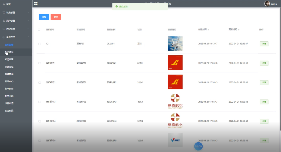Click the 波音787 cell

tap(80, 44)
